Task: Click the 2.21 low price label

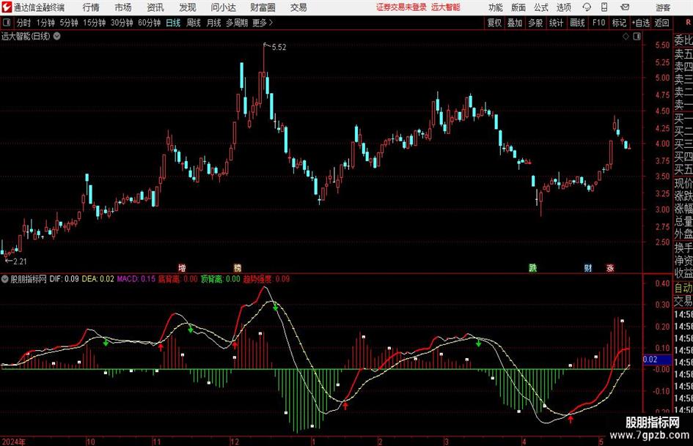Action: (20, 261)
